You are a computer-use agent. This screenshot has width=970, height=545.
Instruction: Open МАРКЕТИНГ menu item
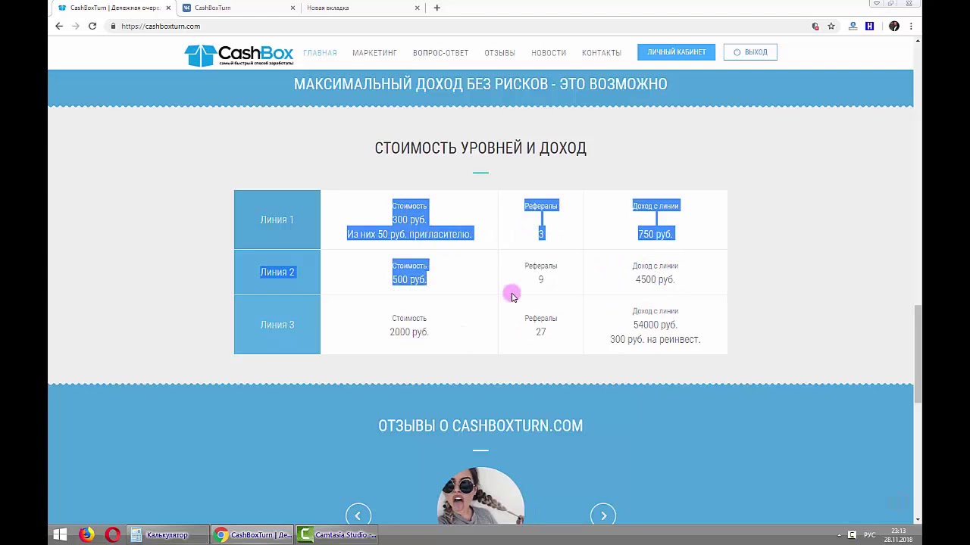[374, 53]
